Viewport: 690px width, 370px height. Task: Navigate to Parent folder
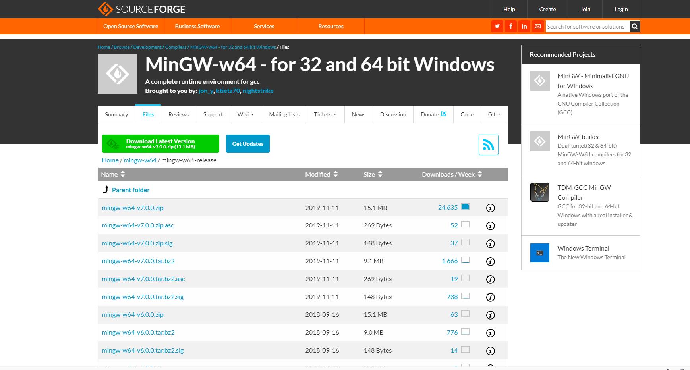click(x=131, y=190)
